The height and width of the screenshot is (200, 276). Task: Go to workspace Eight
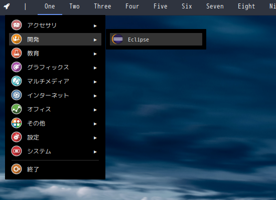(246, 6)
